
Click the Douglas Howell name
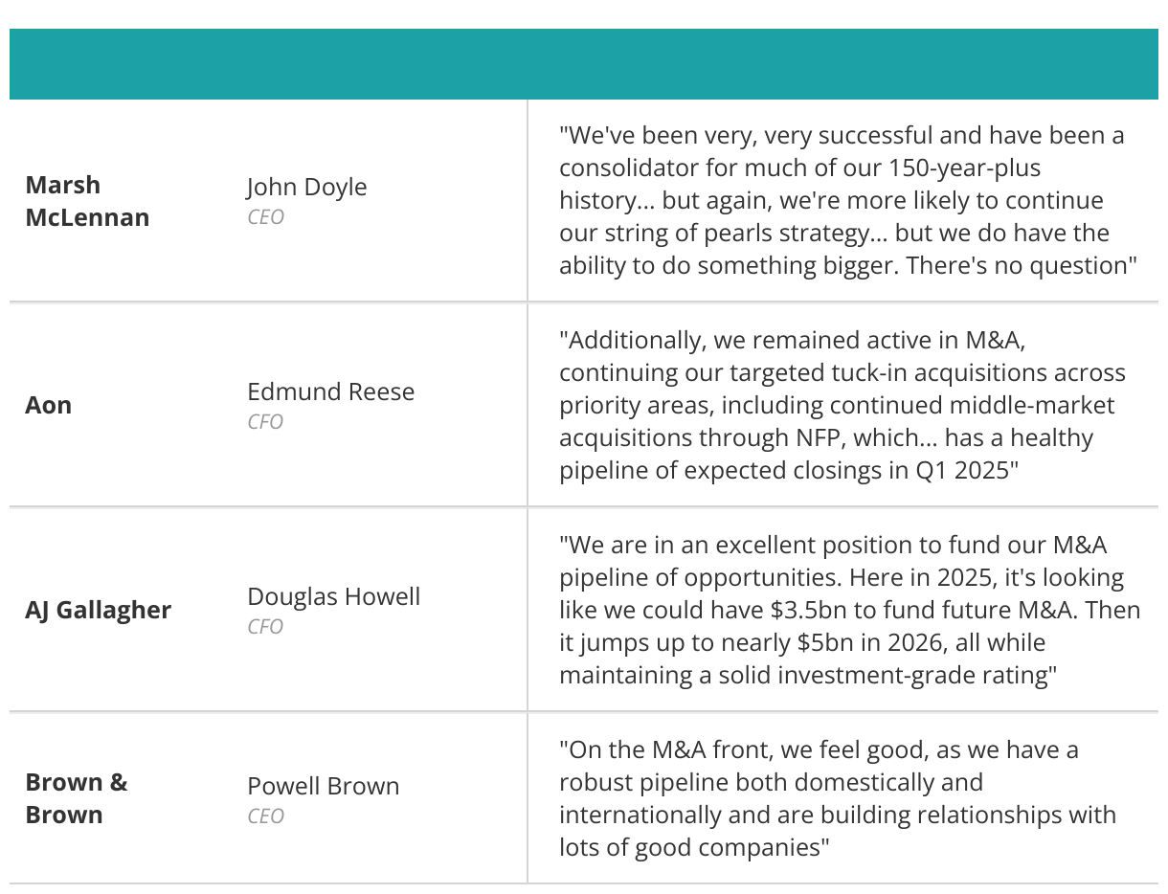click(x=333, y=596)
